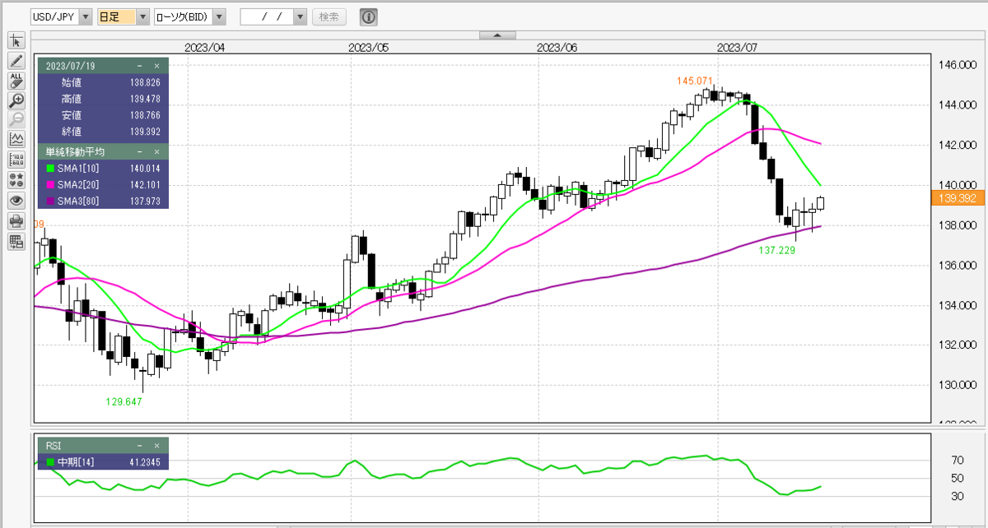
Task: Click the SMA3[80] value 137.973
Action: [144, 201]
